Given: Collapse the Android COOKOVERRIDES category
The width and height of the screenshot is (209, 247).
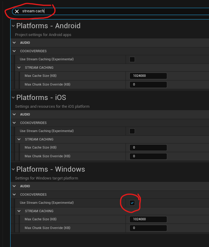Looking at the screenshot, I should coord(14,51).
